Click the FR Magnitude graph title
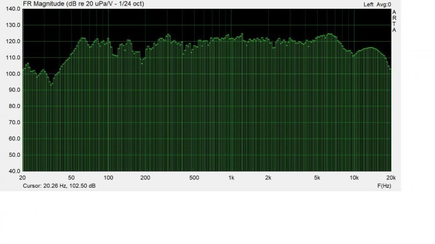Screen dimensions: 435x244 coord(84,3)
